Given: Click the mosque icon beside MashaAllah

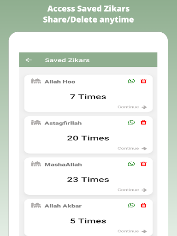Looking at the screenshot, I should point(36,164).
